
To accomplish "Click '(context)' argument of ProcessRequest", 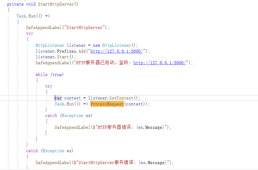I will point(135,104).
